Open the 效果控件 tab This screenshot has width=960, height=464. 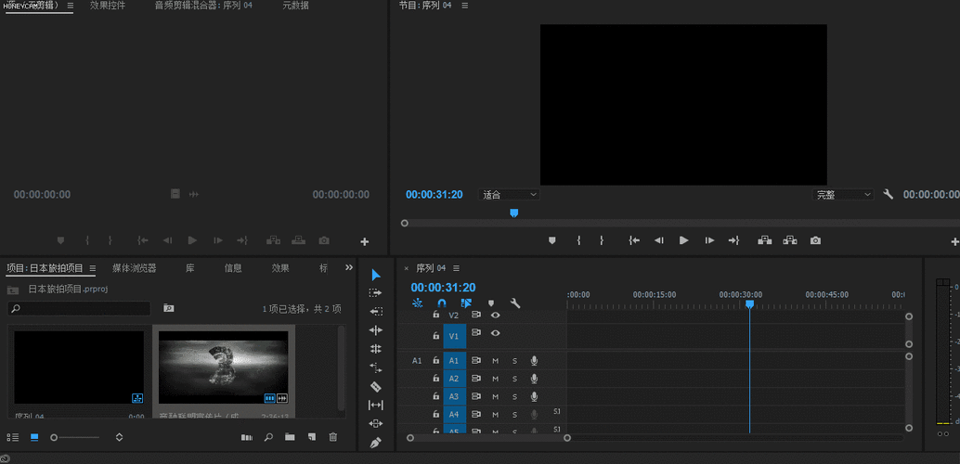click(108, 6)
